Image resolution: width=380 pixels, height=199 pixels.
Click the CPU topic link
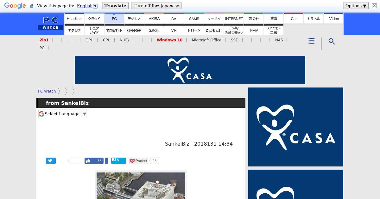(x=107, y=40)
